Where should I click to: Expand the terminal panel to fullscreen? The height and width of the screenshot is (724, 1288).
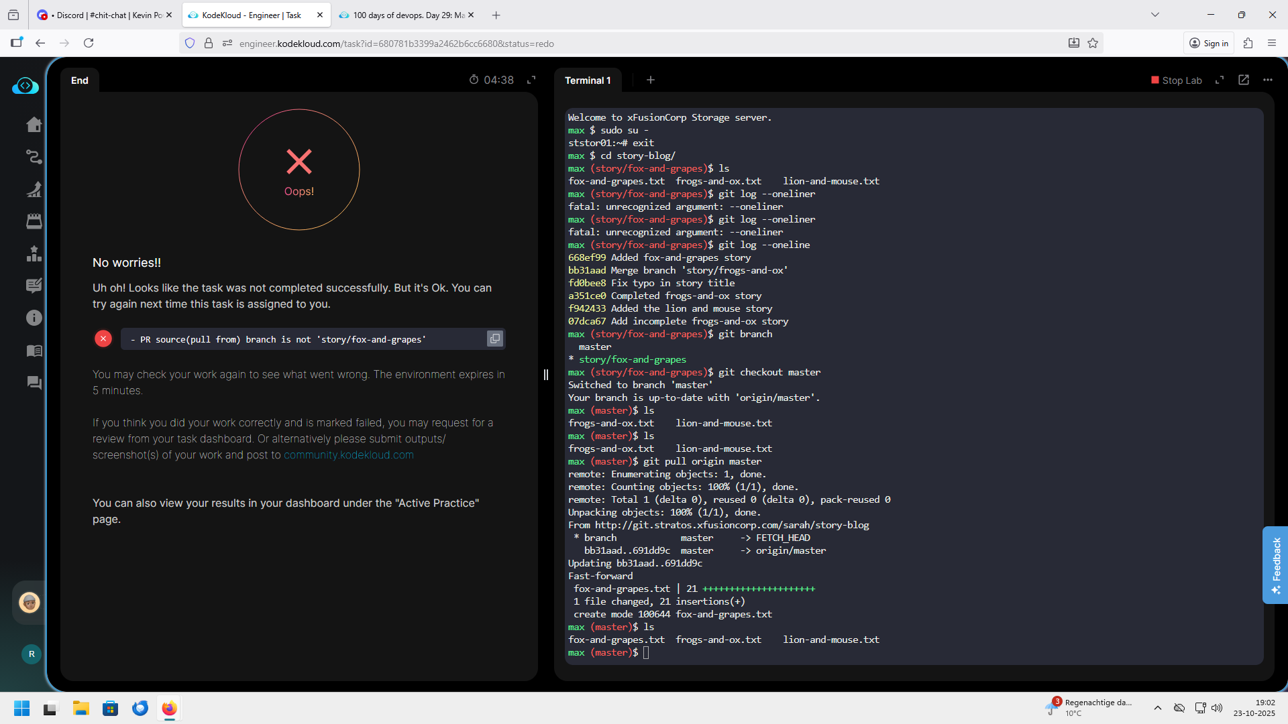coord(1220,80)
